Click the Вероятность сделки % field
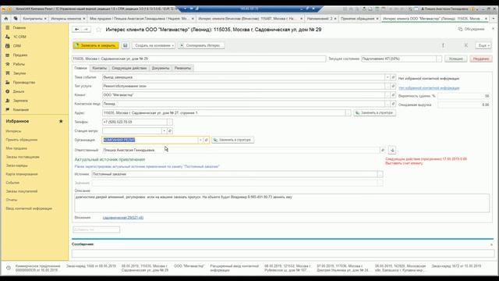 point(464,96)
